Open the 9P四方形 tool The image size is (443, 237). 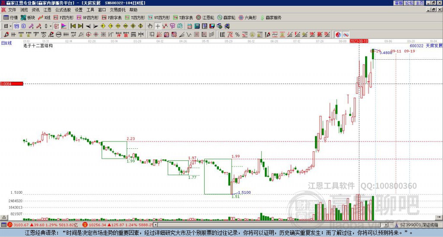pos(87,17)
